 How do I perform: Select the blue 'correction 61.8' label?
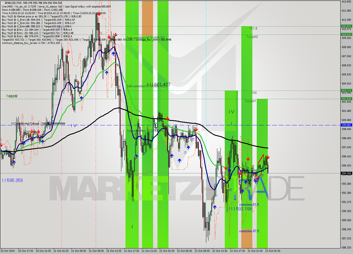[249, 205]
